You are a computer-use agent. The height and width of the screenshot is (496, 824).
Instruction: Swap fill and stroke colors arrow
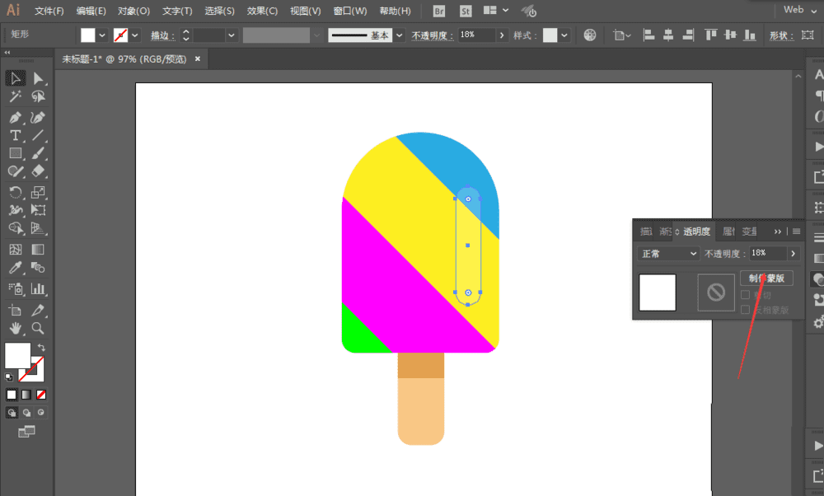[41, 347]
